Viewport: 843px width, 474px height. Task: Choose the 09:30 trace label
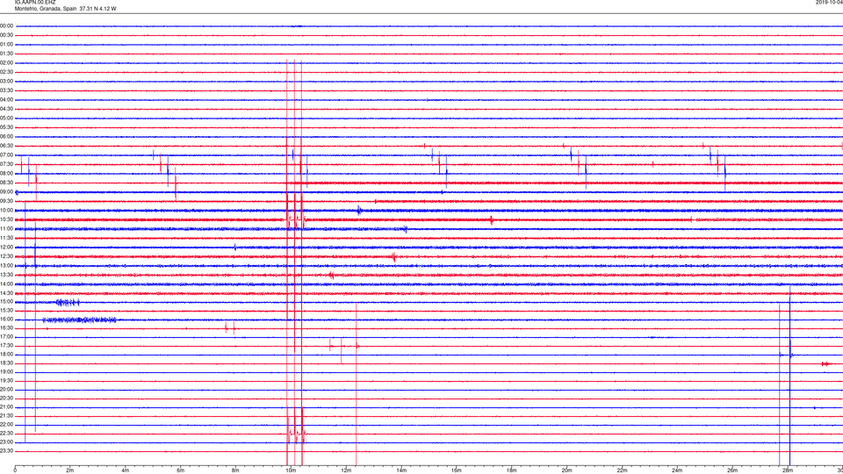[6, 201]
